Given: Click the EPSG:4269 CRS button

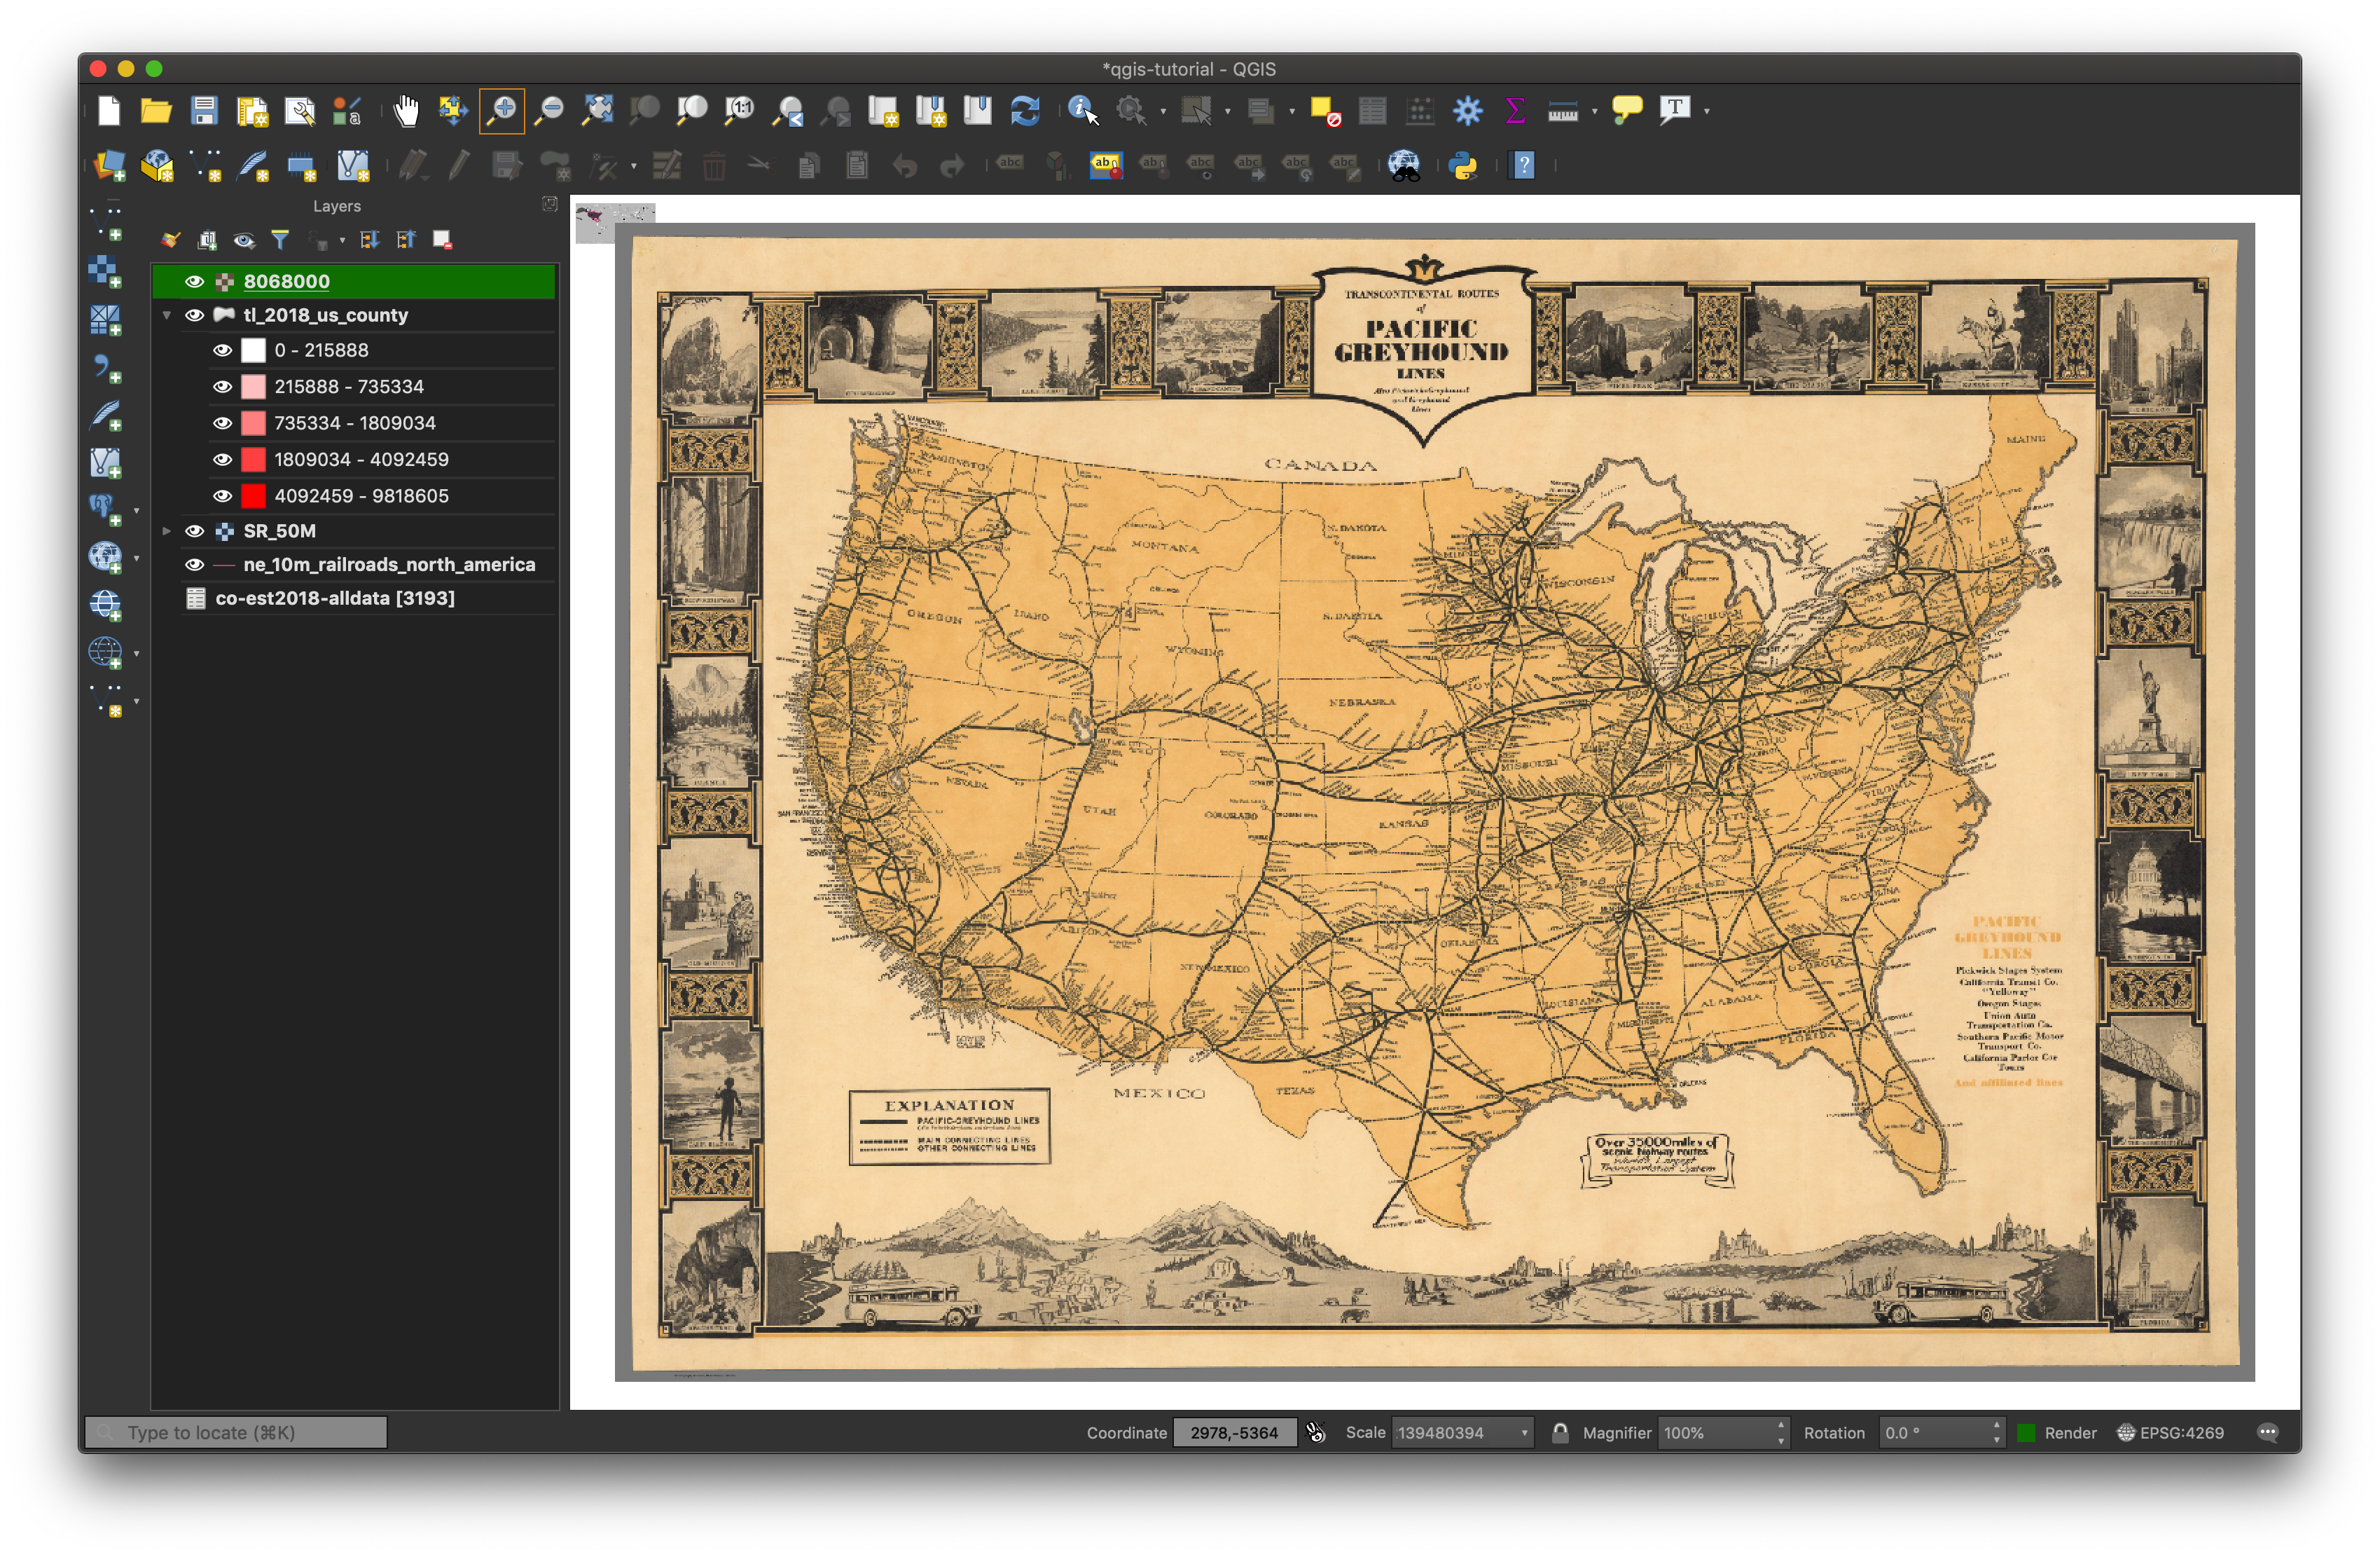Looking at the screenshot, I should pos(2170,1433).
